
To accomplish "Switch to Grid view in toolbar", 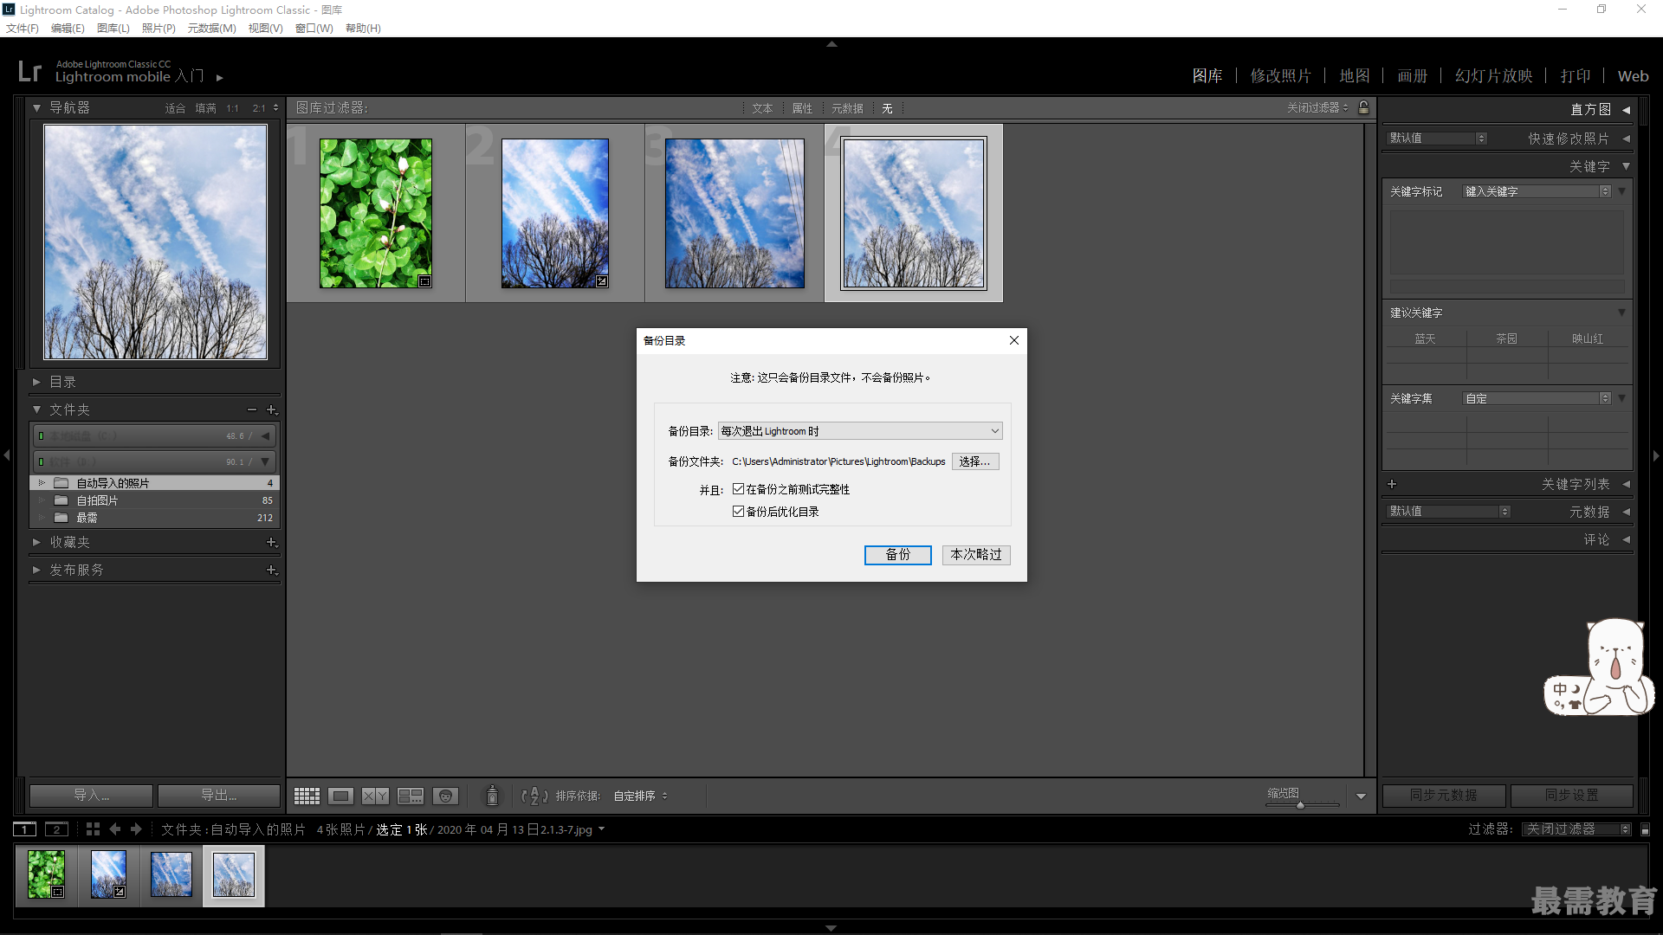I will (307, 796).
